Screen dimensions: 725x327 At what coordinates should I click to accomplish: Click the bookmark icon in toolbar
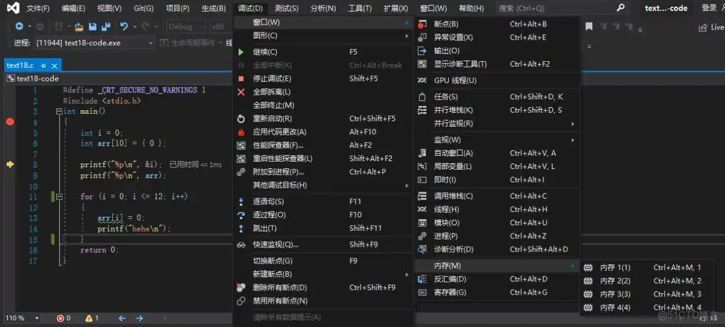[588, 27]
